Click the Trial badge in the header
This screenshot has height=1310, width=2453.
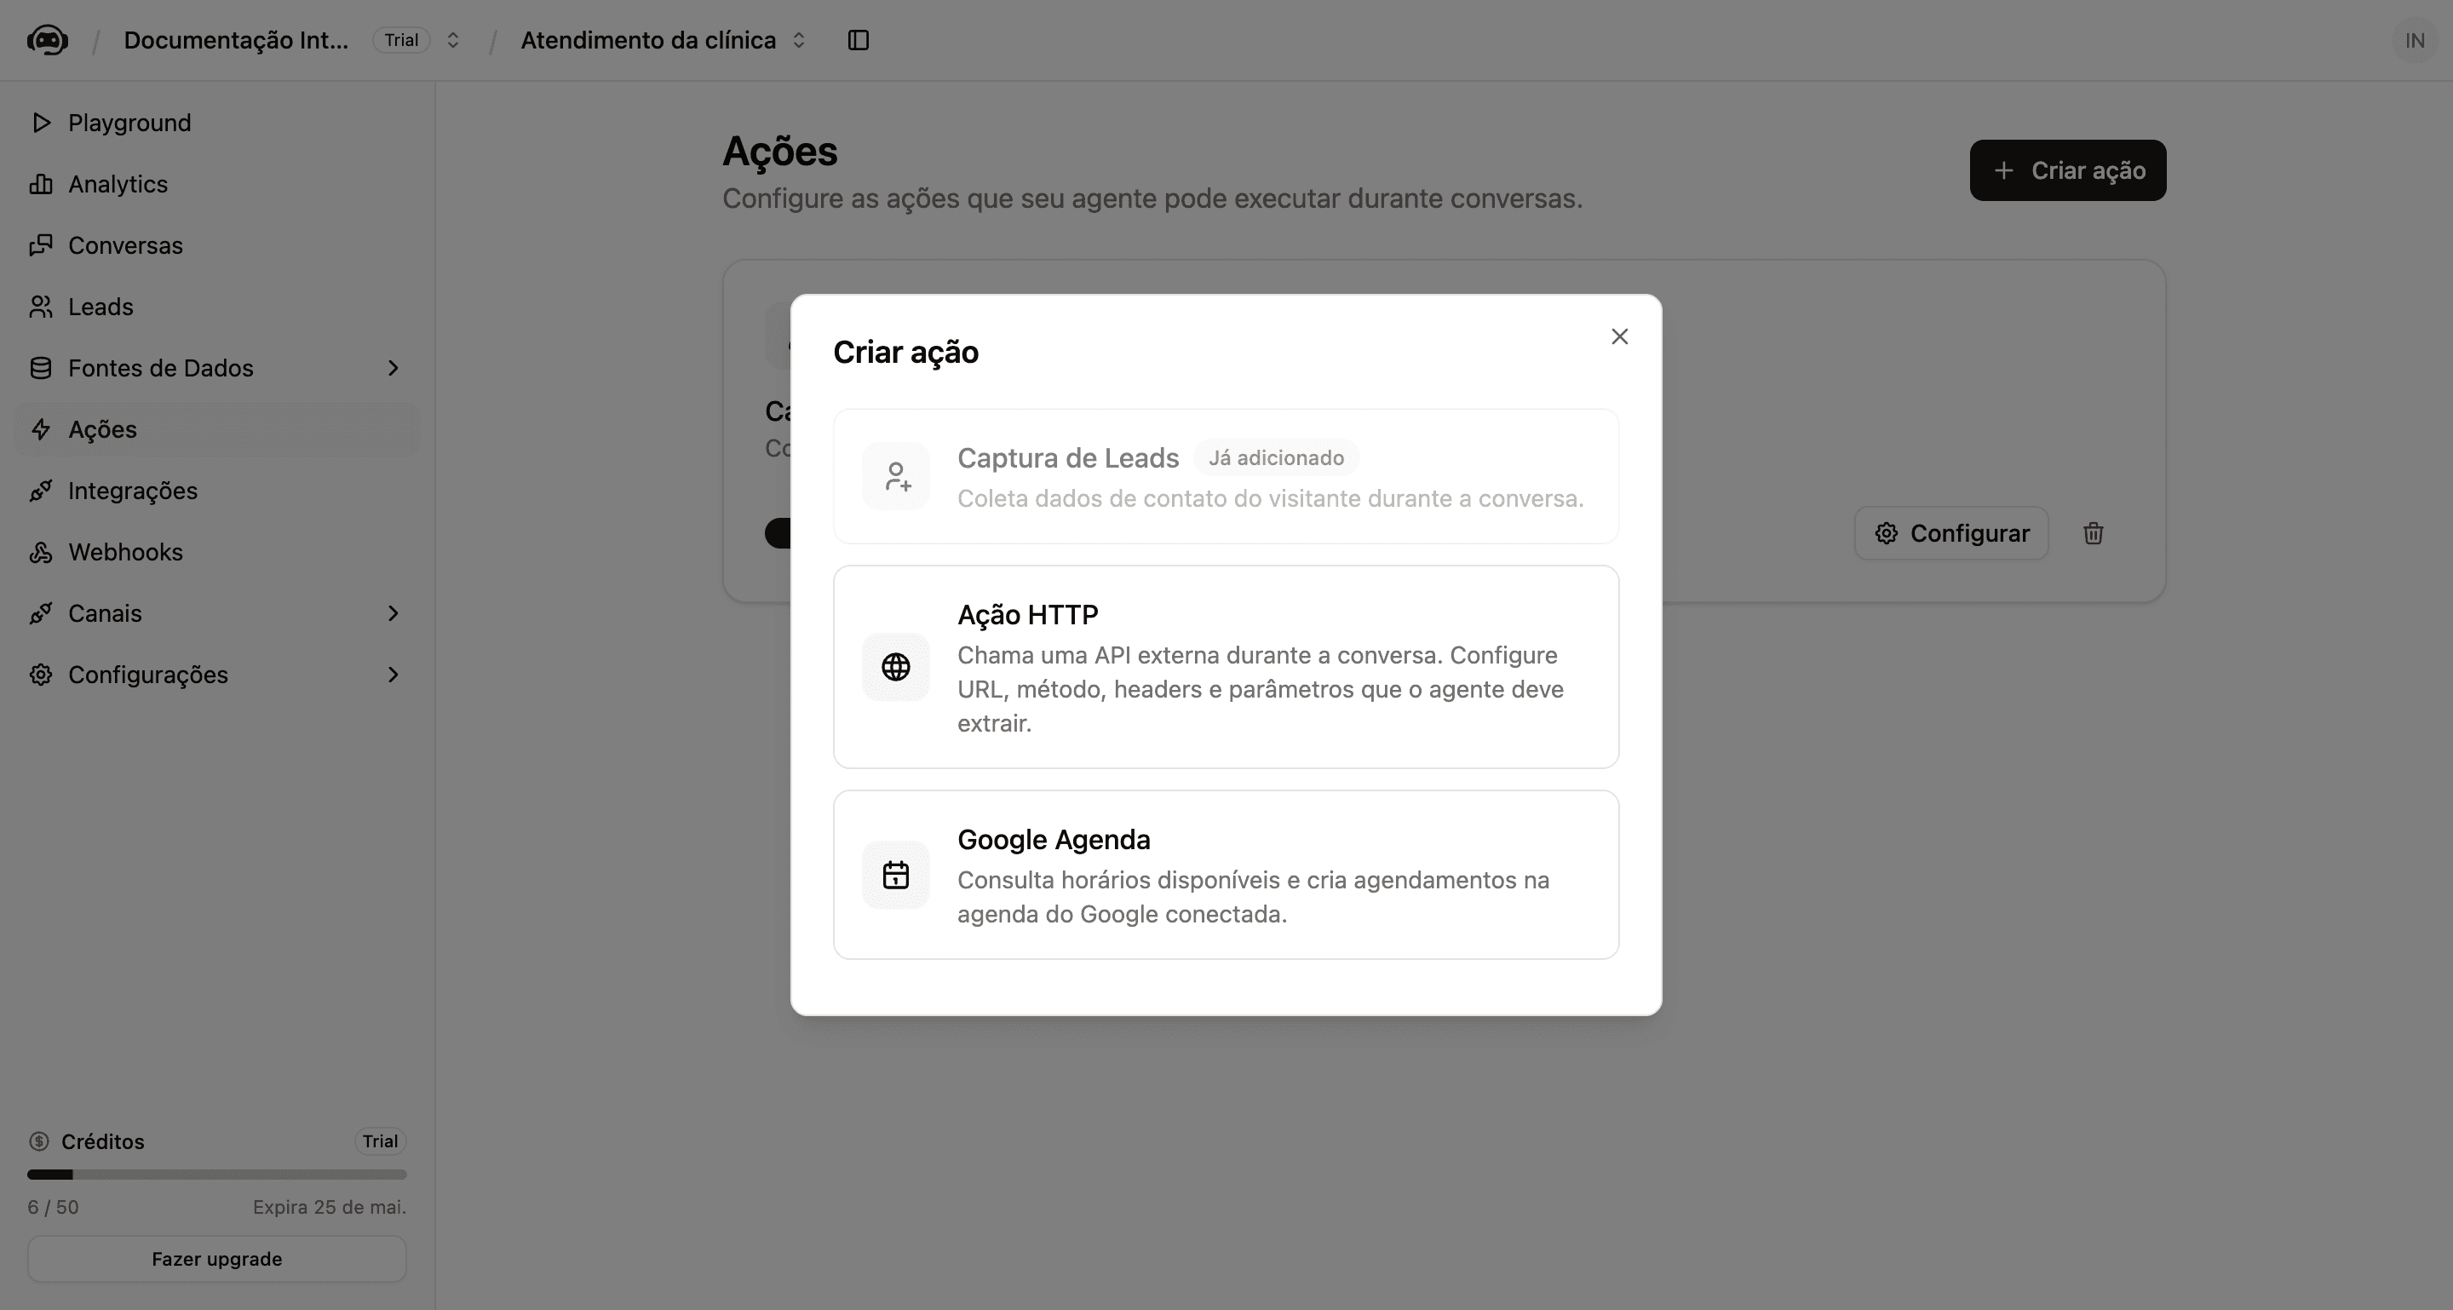[x=401, y=40]
